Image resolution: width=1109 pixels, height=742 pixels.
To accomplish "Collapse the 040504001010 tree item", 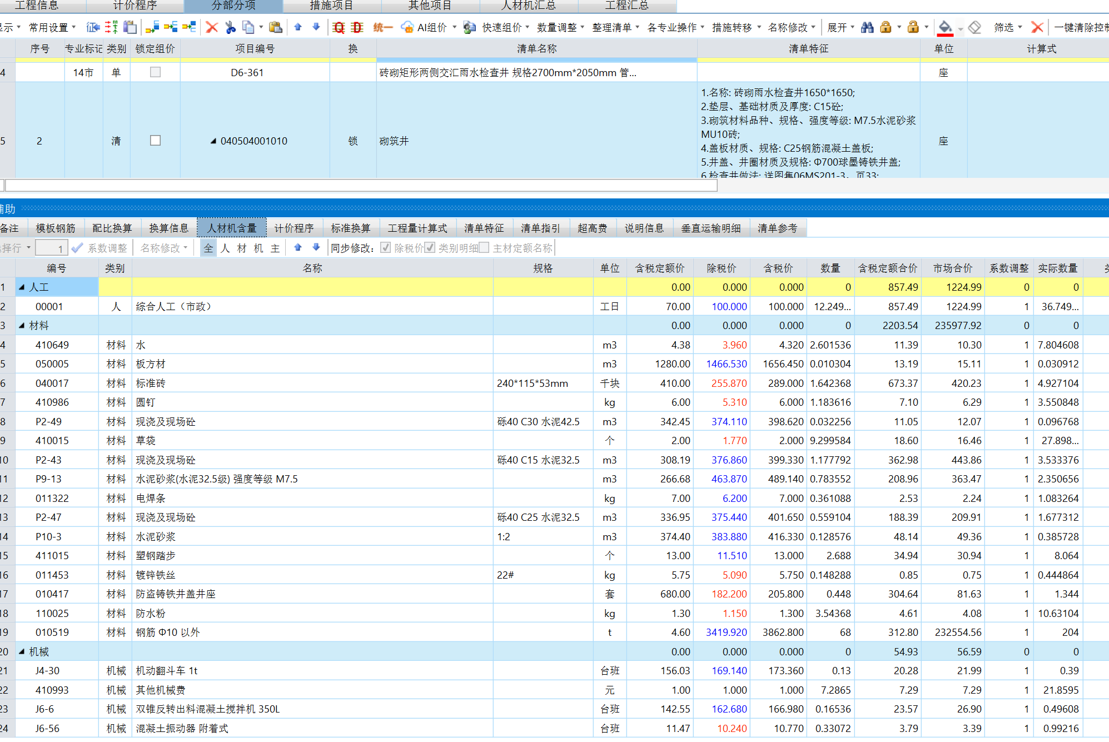I will pos(213,141).
